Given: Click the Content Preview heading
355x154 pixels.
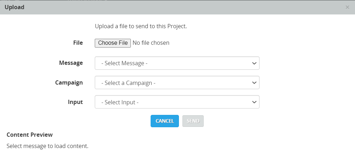Looking at the screenshot, I should click(x=30, y=135).
